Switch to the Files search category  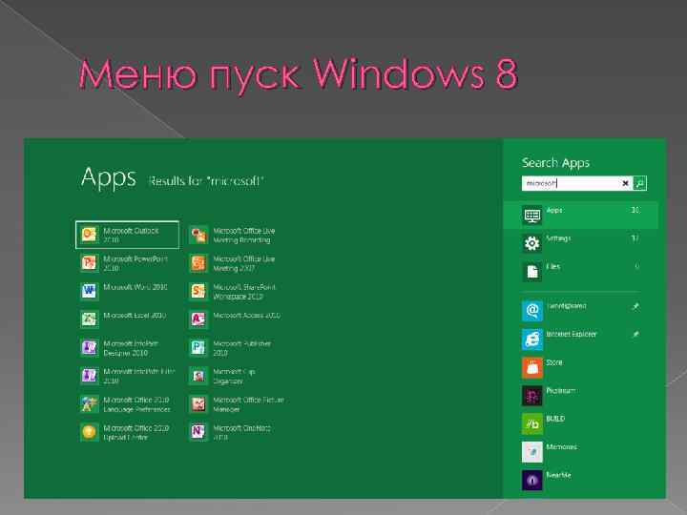click(x=581, y=271)
